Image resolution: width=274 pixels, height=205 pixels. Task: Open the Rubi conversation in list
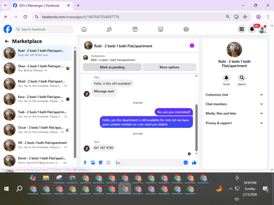click(x=37, y=53)
